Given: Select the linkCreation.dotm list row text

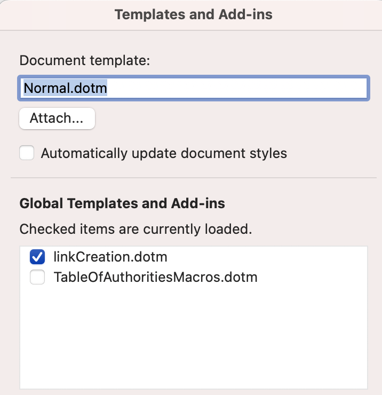Looking at the screenshot, I should point(110,257).
